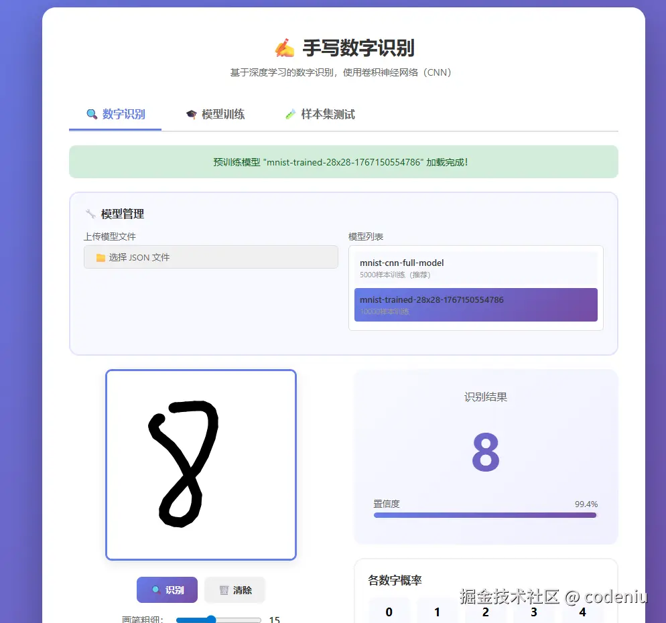Click the magnifier icon on 数字识别 tab
The width and height of the screenshot is (666, 623).
pyautogui.click(x=91, y=114)
